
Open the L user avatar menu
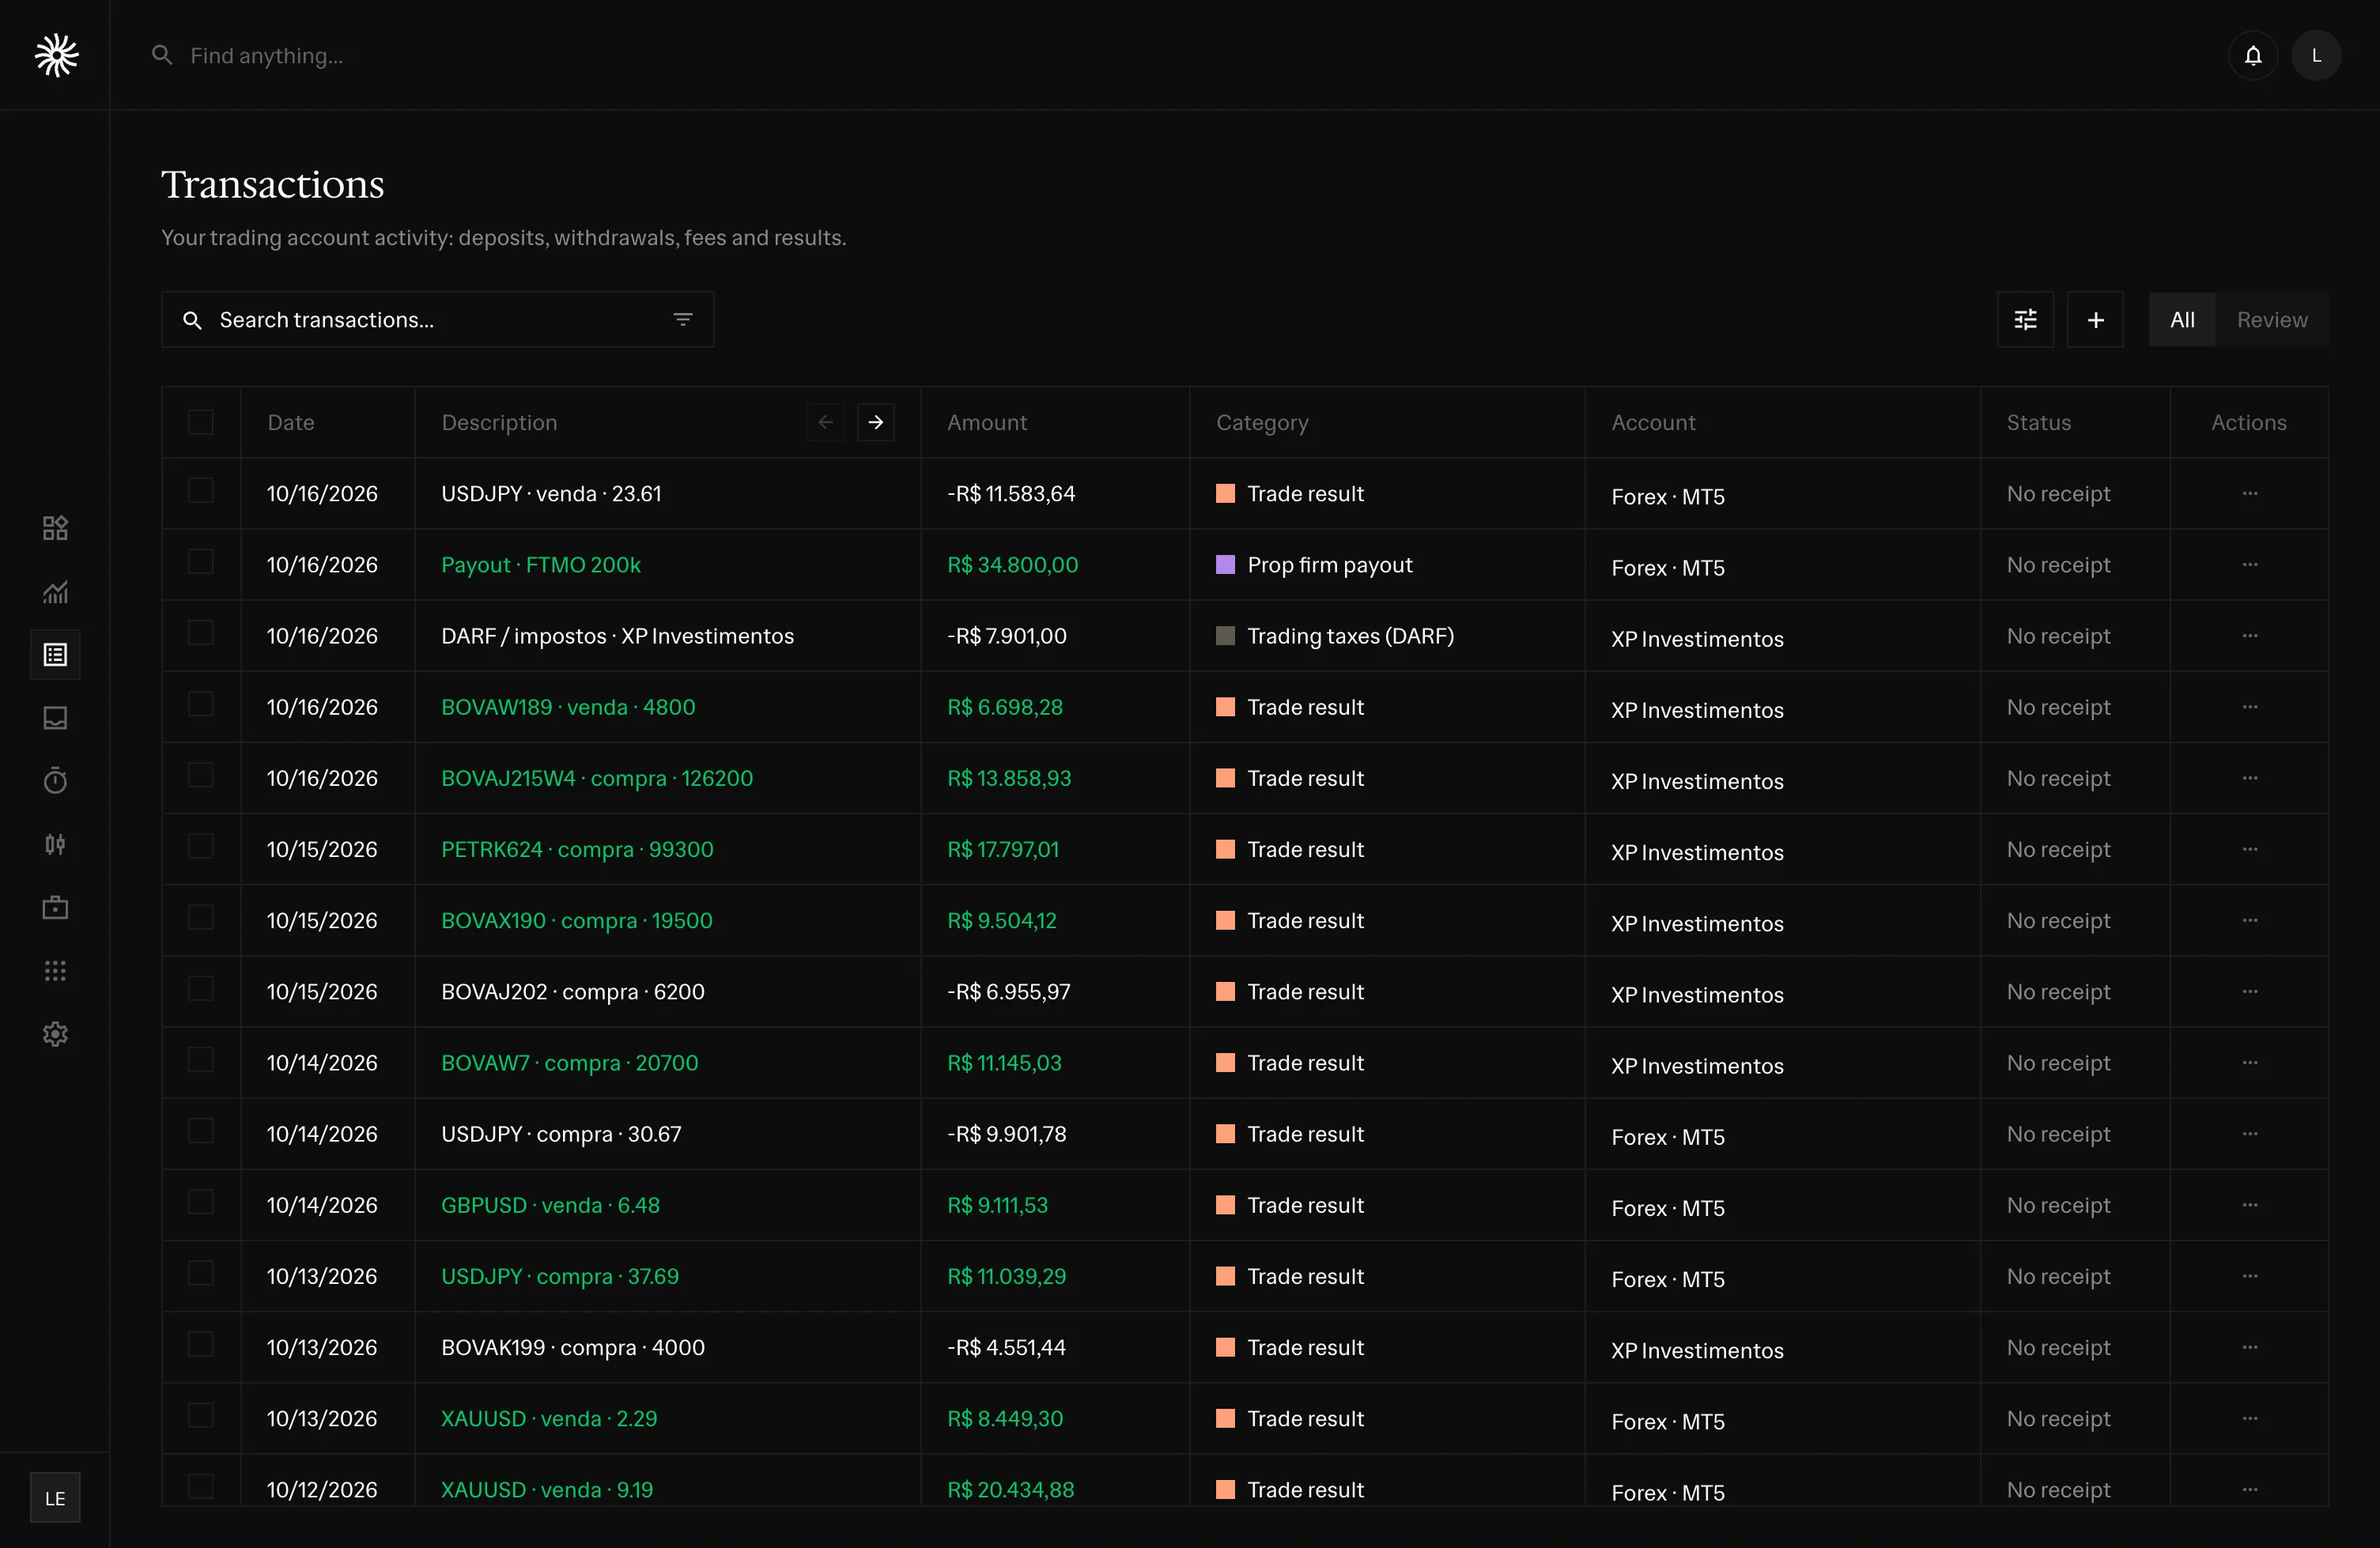2316,55
